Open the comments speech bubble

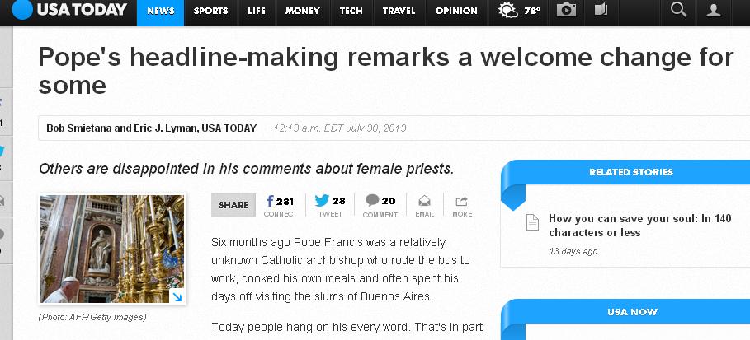(x=380, y=205)
